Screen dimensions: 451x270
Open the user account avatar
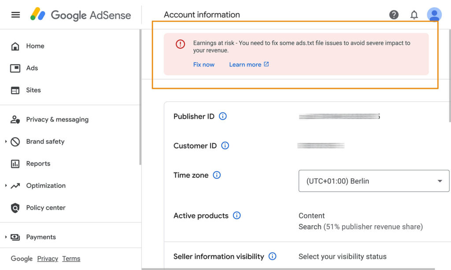434,15
